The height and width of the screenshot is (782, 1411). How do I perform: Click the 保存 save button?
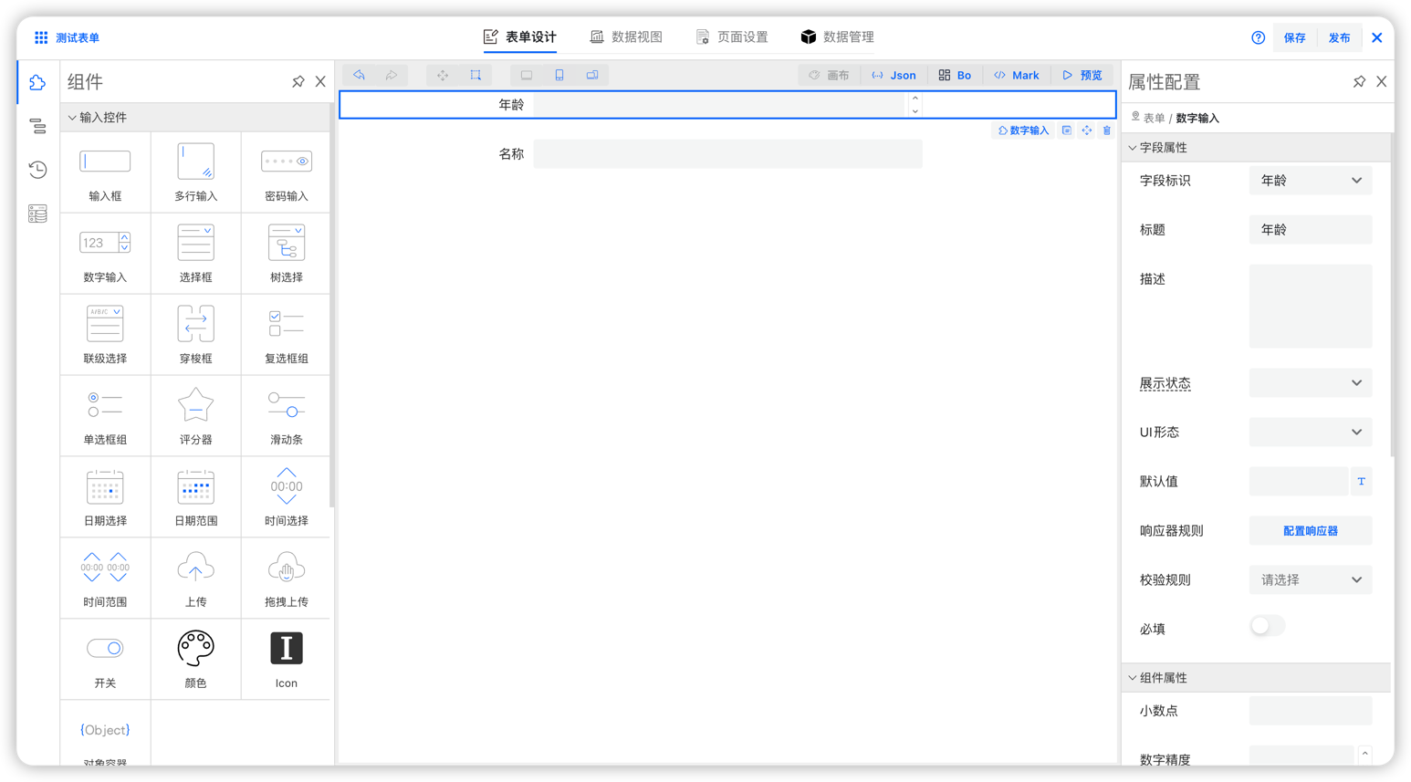(x=1294, y=38)
